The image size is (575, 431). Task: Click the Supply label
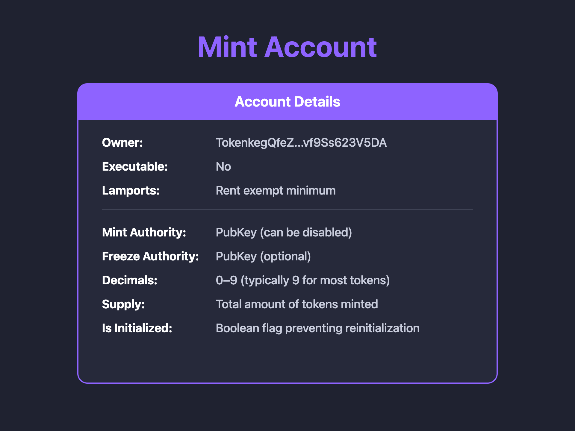tap(123, 304)
